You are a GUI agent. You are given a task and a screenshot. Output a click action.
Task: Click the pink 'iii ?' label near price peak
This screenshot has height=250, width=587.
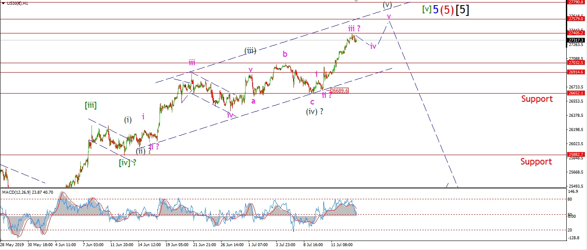click(354, 28)
